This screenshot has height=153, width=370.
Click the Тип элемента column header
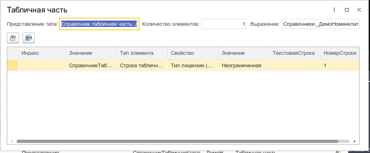point(142,53)
